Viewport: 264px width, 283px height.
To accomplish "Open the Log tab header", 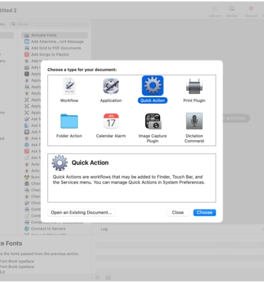I will pos(104,229).
